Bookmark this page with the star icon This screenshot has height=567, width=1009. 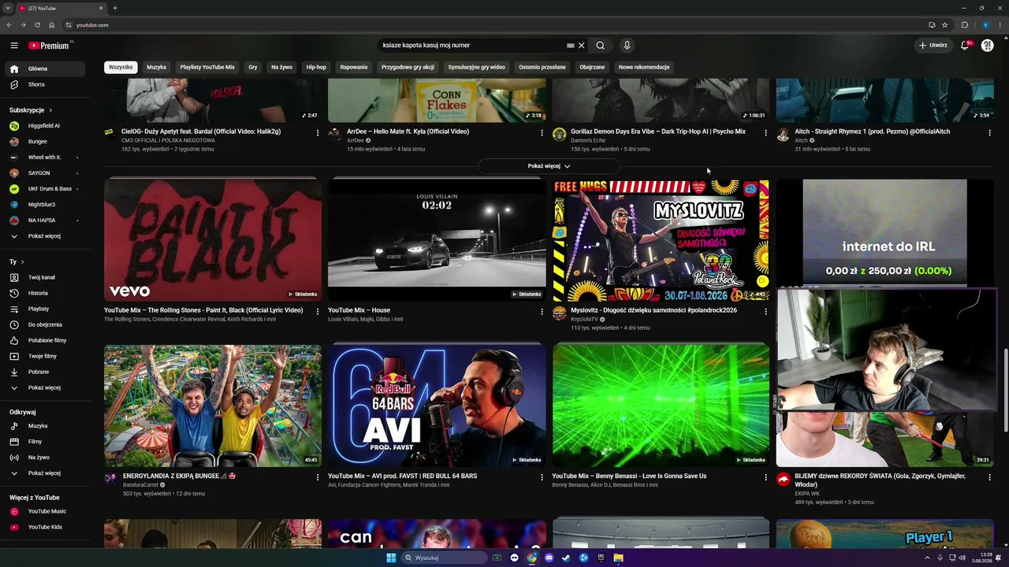944,25
